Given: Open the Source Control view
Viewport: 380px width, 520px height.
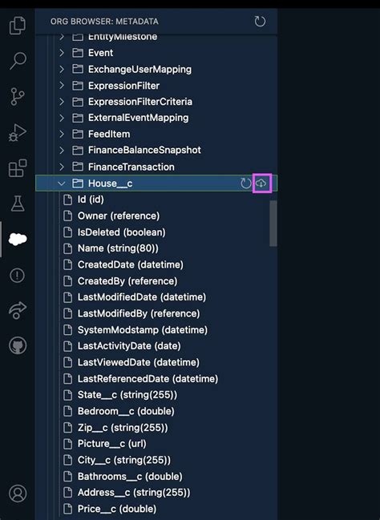Looking at the screenshot, I should click(x=18, y=96).
